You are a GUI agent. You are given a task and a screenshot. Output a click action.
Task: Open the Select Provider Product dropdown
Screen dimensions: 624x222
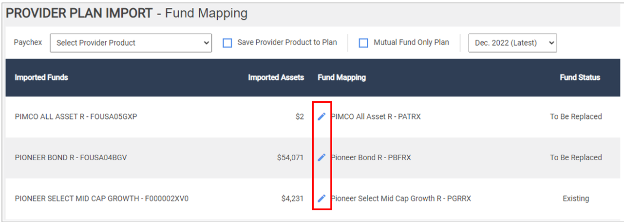131,43
